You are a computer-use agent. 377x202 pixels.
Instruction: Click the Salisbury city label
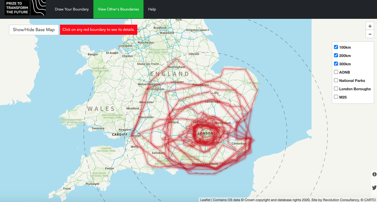point(159,153)
